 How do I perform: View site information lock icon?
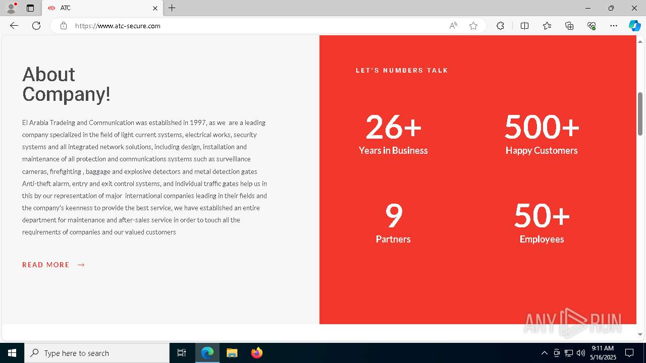point(64,26)
